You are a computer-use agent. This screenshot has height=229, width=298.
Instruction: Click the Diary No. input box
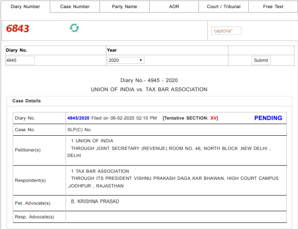click(20, 60)
